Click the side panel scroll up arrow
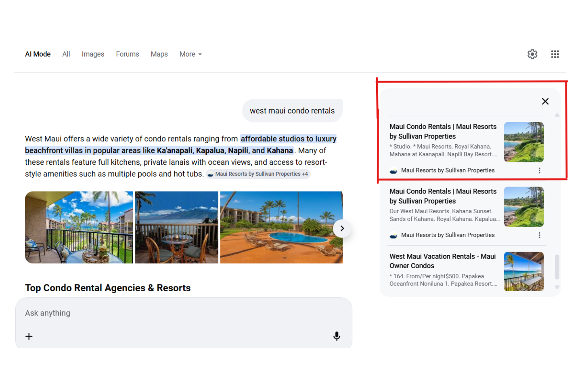The image size is (582, 368). point(557,115)
